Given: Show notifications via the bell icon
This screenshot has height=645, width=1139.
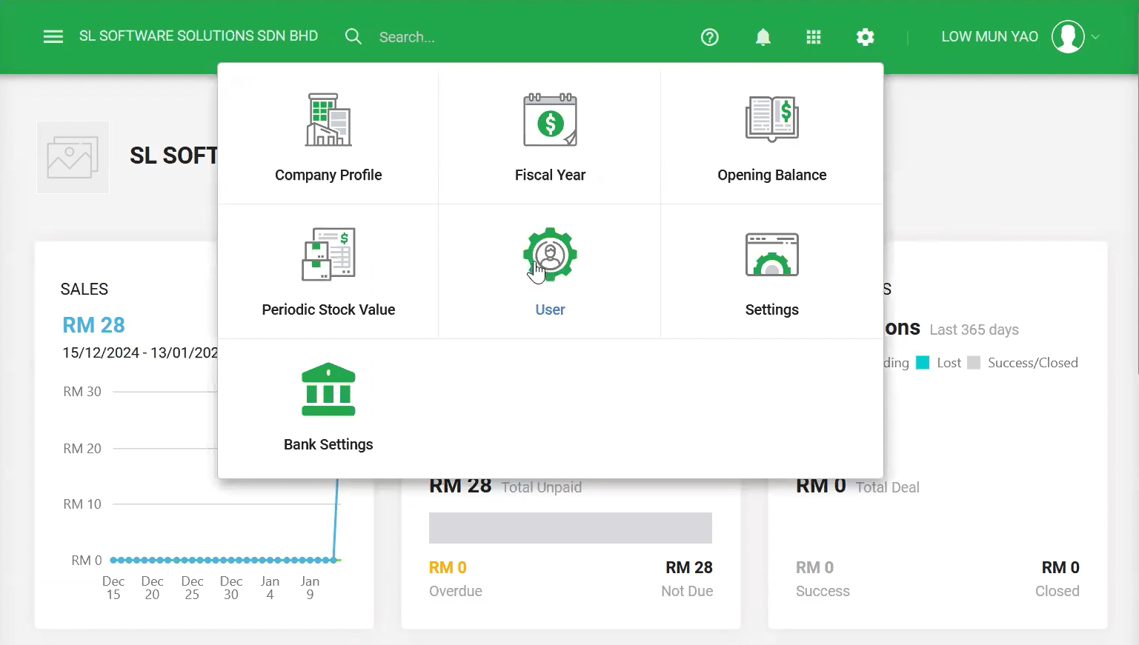Looking at the screenshot, I should coord(763,37).
